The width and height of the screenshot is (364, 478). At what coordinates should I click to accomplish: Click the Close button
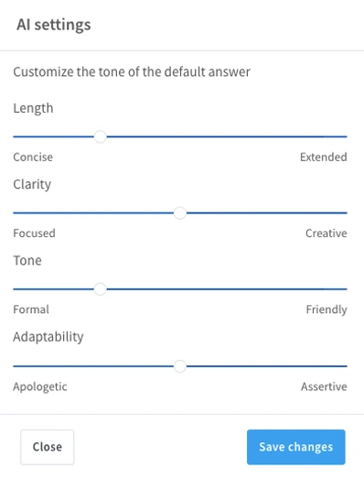click(x=48, y=447)
